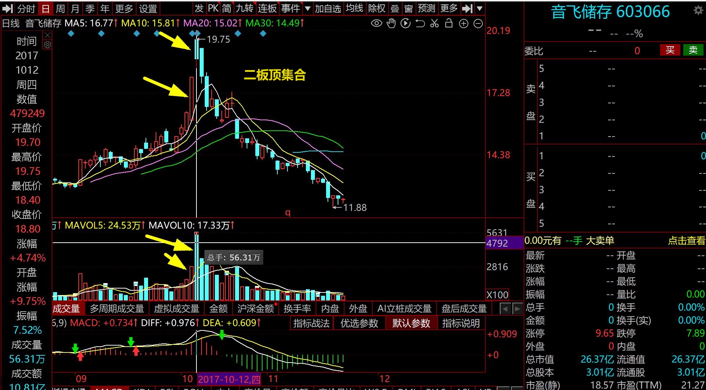Toggle the chart lock icon
Image resolution: width=706 pixels, height=390 pixels.
click(449, 24)
